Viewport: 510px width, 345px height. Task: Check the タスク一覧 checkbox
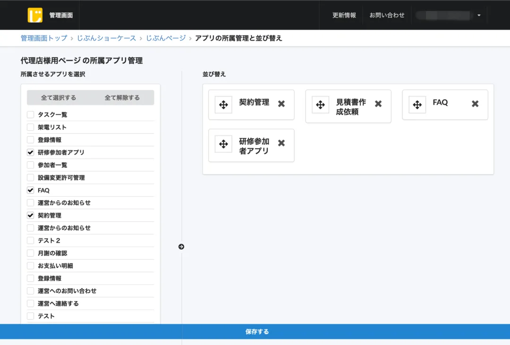point(31,115)
